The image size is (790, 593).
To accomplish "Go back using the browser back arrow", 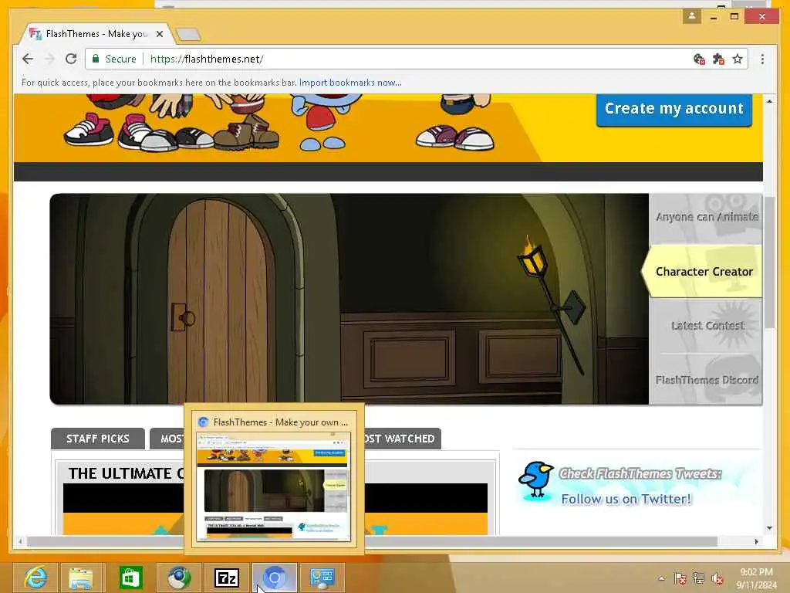I will pos(28,59).
